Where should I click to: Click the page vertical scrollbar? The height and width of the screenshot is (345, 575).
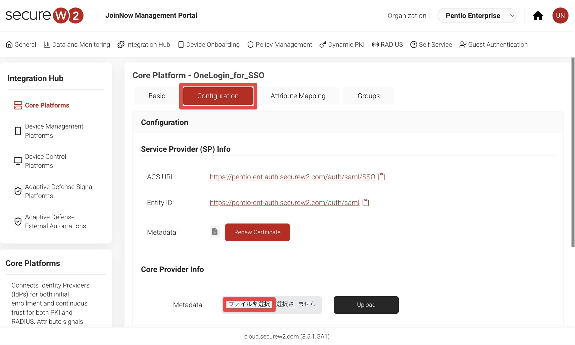pyautogui.click(x=573, y=152)
